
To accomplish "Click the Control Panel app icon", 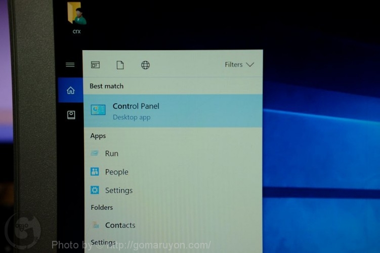I will 98,110.
